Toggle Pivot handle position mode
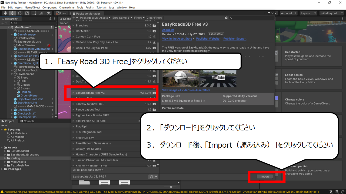346x194 pixels. pos(61,13)
